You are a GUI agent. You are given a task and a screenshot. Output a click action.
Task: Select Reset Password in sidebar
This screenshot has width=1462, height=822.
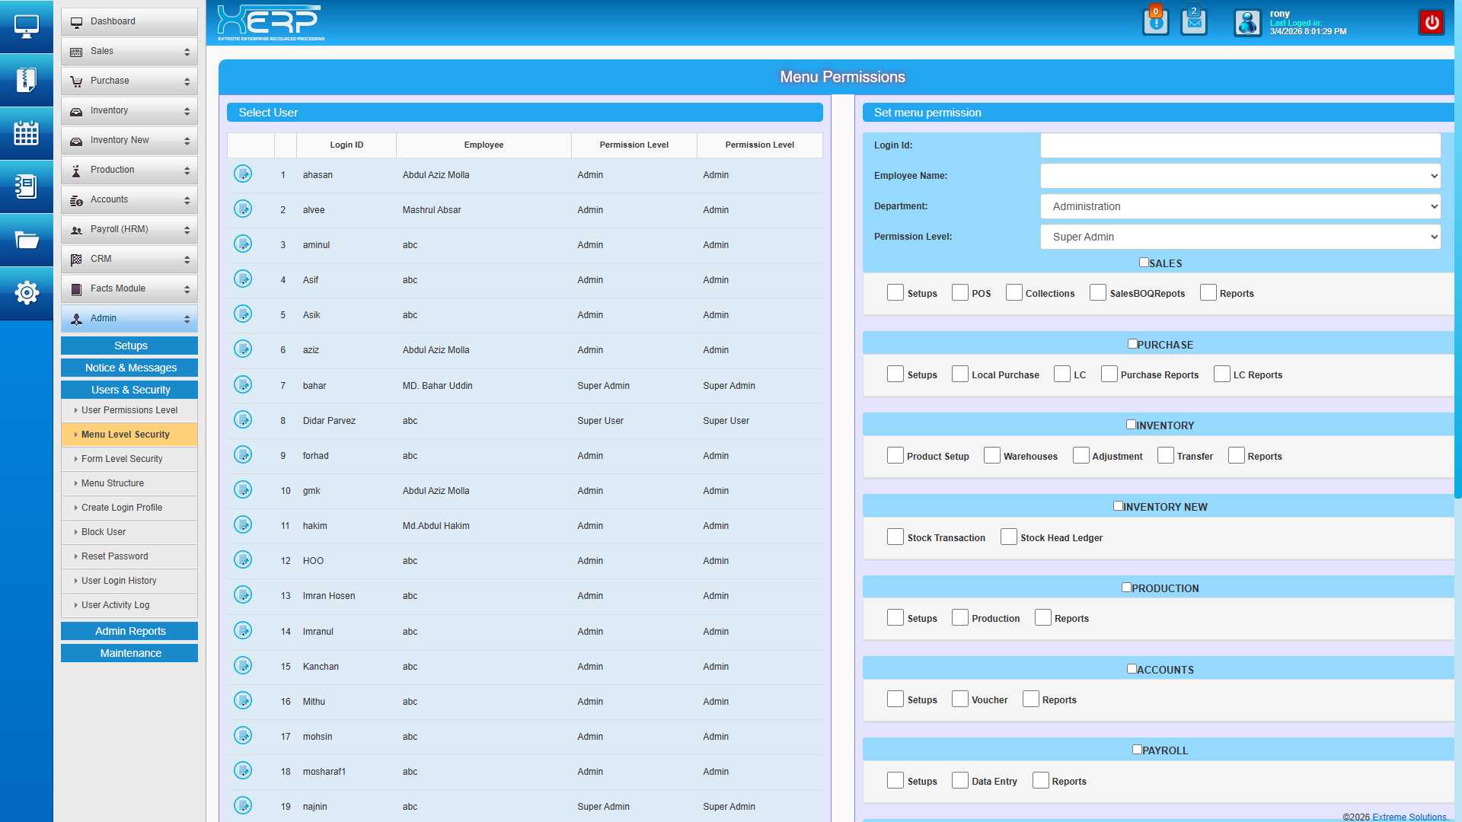115,556
